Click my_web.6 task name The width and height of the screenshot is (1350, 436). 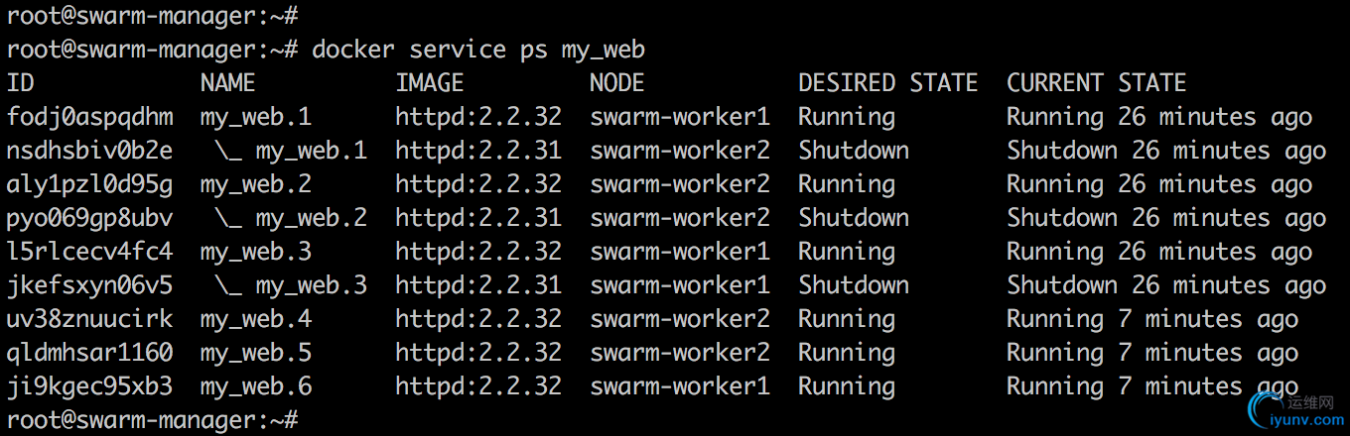tap(256, 386)
